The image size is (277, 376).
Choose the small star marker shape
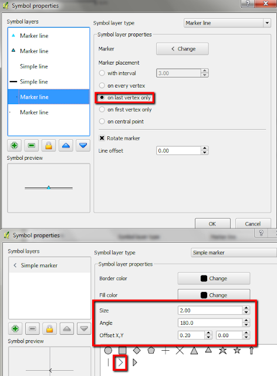pos(237,350)
